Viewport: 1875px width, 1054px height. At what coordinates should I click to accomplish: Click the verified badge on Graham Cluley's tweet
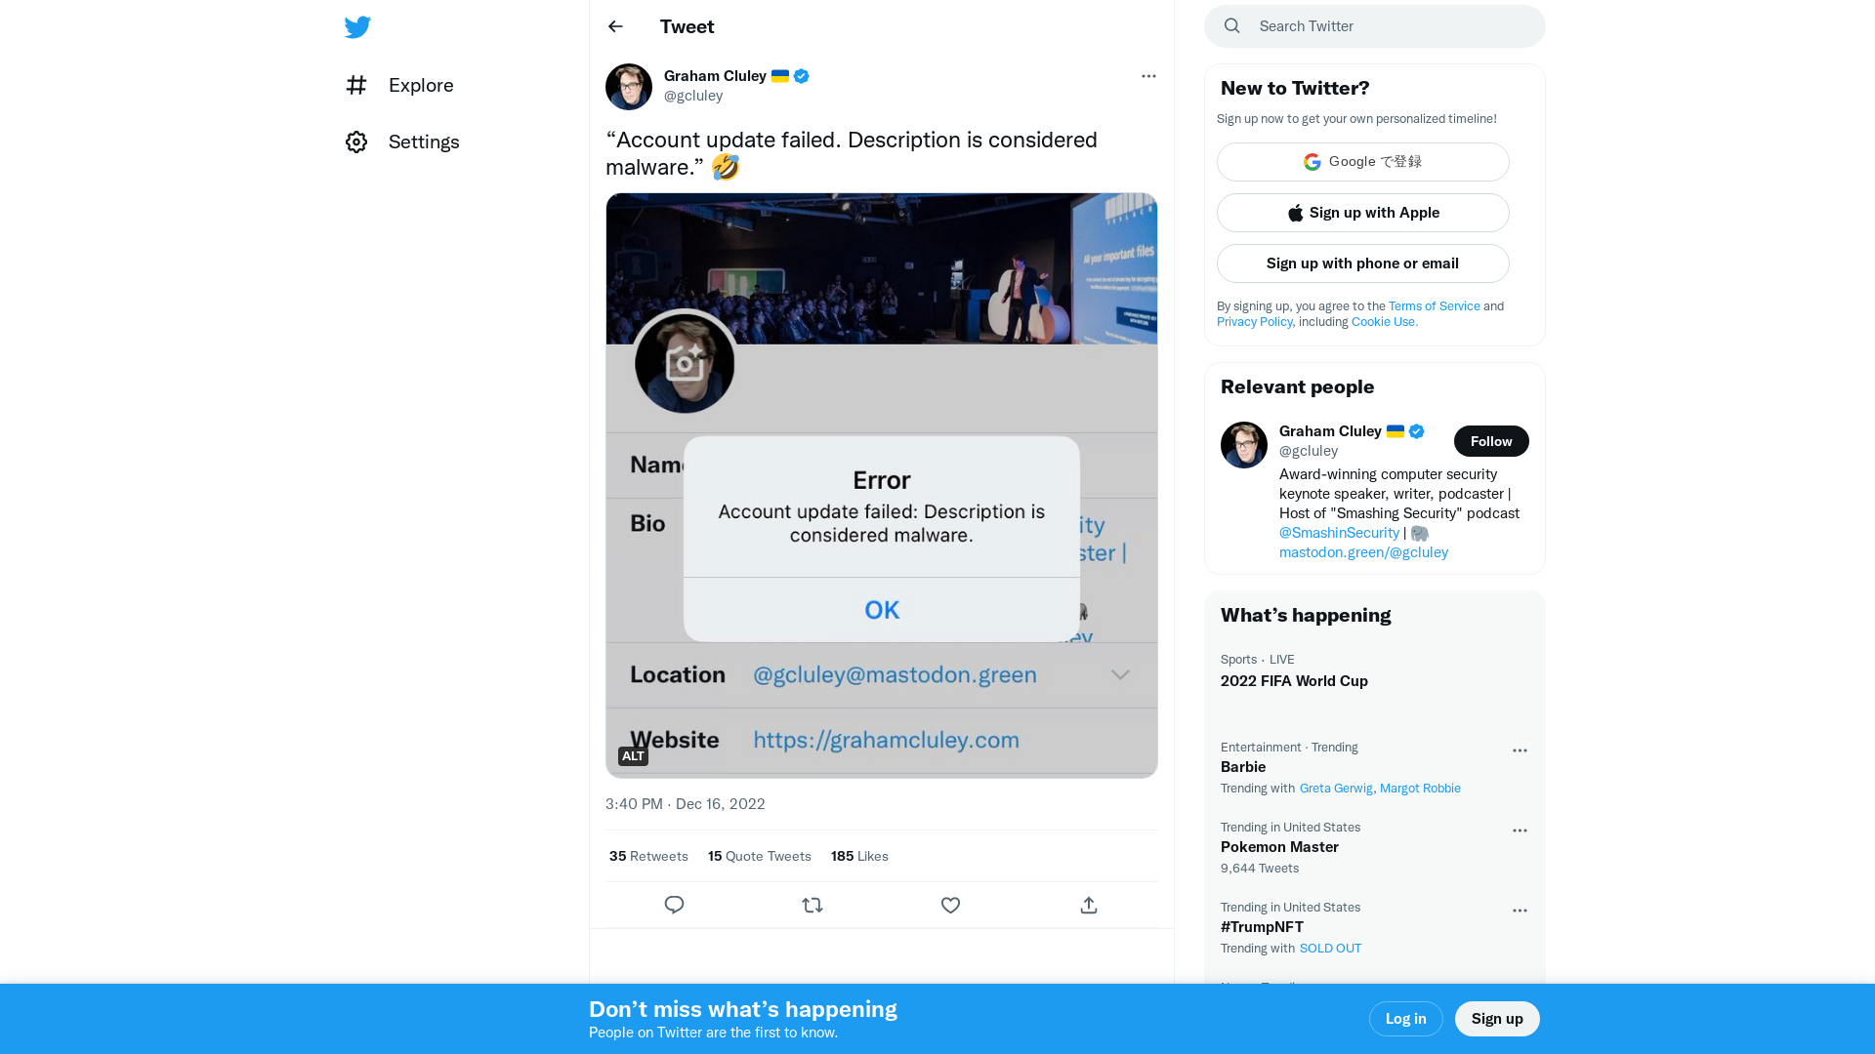pyautogui.click(x=801, y=74)
